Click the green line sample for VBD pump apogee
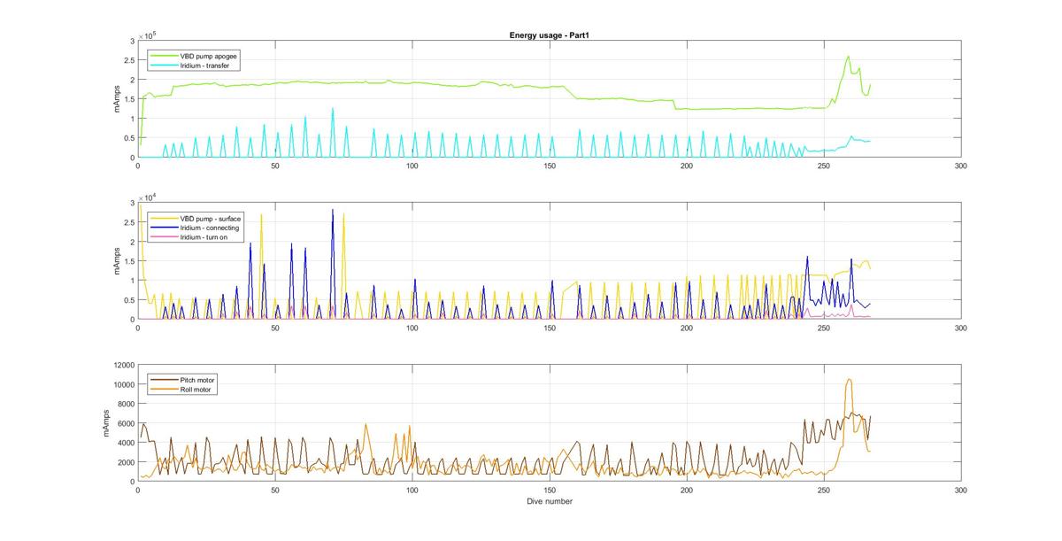 point(165,56)
